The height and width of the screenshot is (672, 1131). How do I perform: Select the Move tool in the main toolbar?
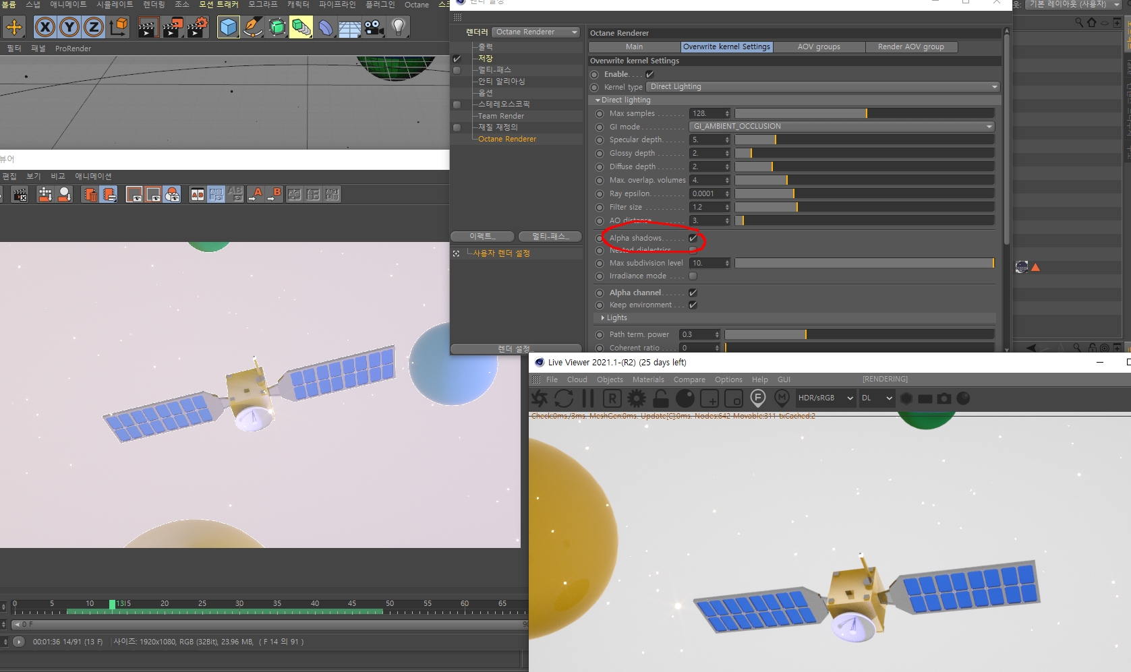point(14,27)
